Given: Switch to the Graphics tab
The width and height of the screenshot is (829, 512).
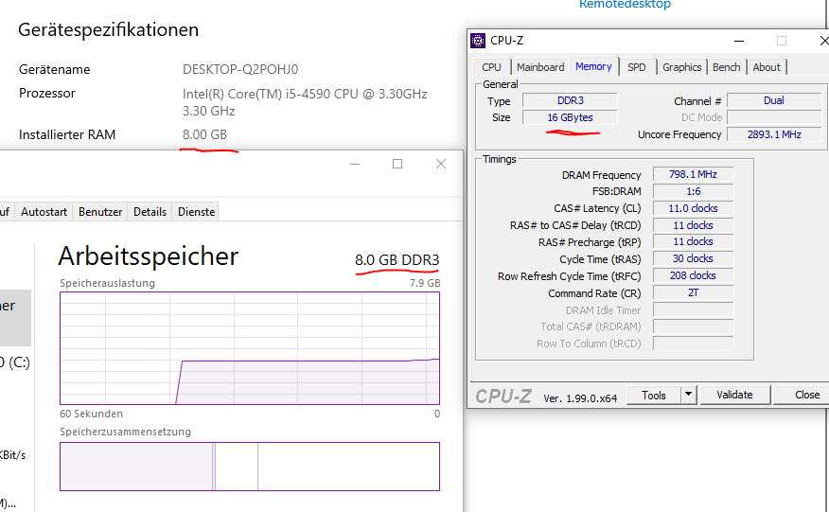Looking at the screenshot, I should [x=681, y=67].
